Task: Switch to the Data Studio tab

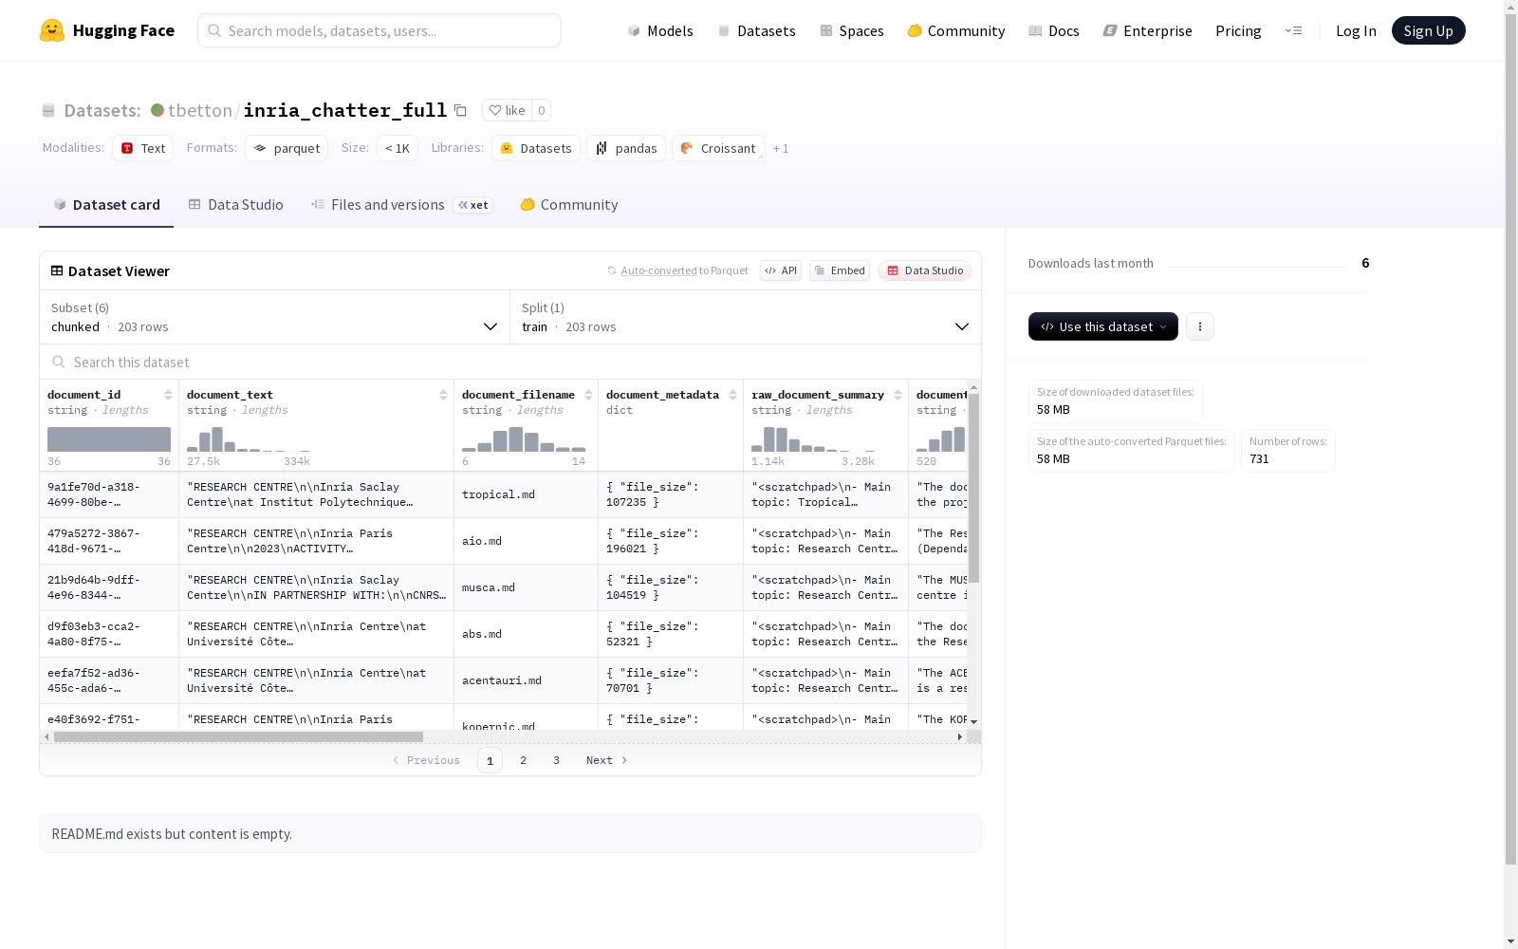Action: (235, 205)
